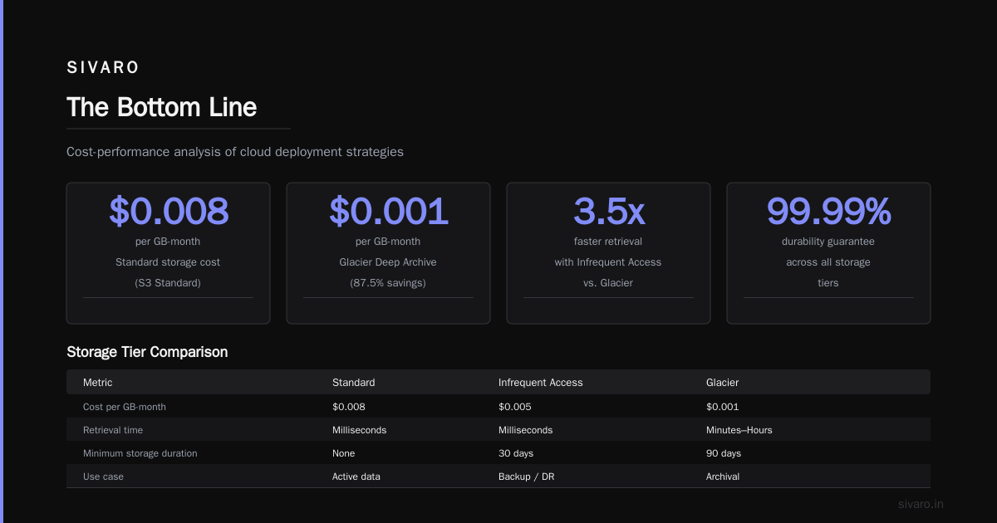Click the $0.005 Infrequent Access cost cell
The image size is (997, 523).
[515, 407]
